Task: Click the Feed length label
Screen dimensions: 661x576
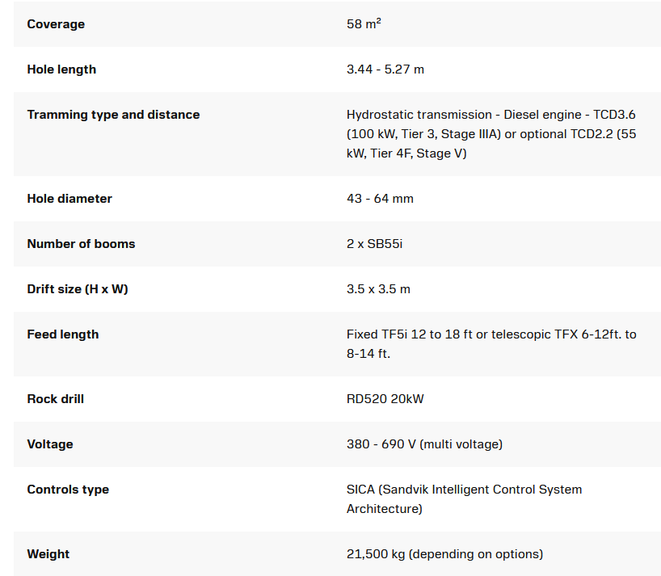Action: click(x=63, y=334)
